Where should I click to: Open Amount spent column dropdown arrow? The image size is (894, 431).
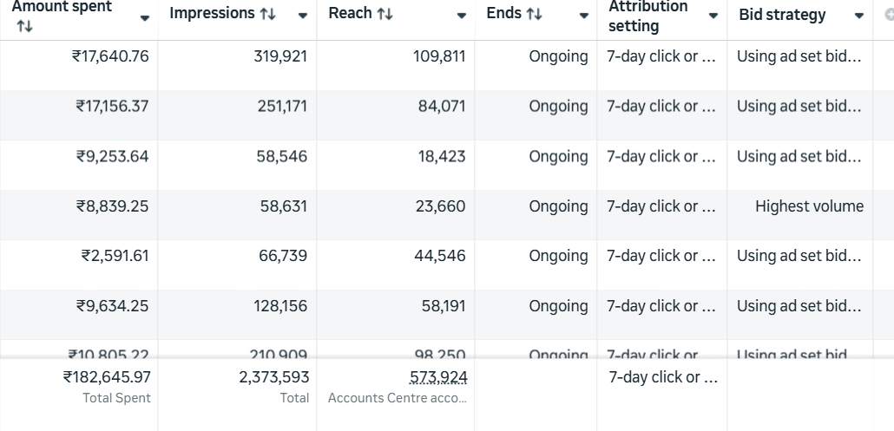coord(145,17)
